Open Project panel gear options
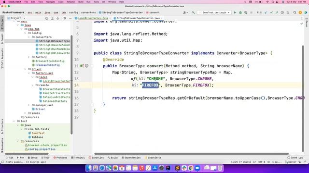The width and height of the screenshot is (309, 173). pos(65,18)
